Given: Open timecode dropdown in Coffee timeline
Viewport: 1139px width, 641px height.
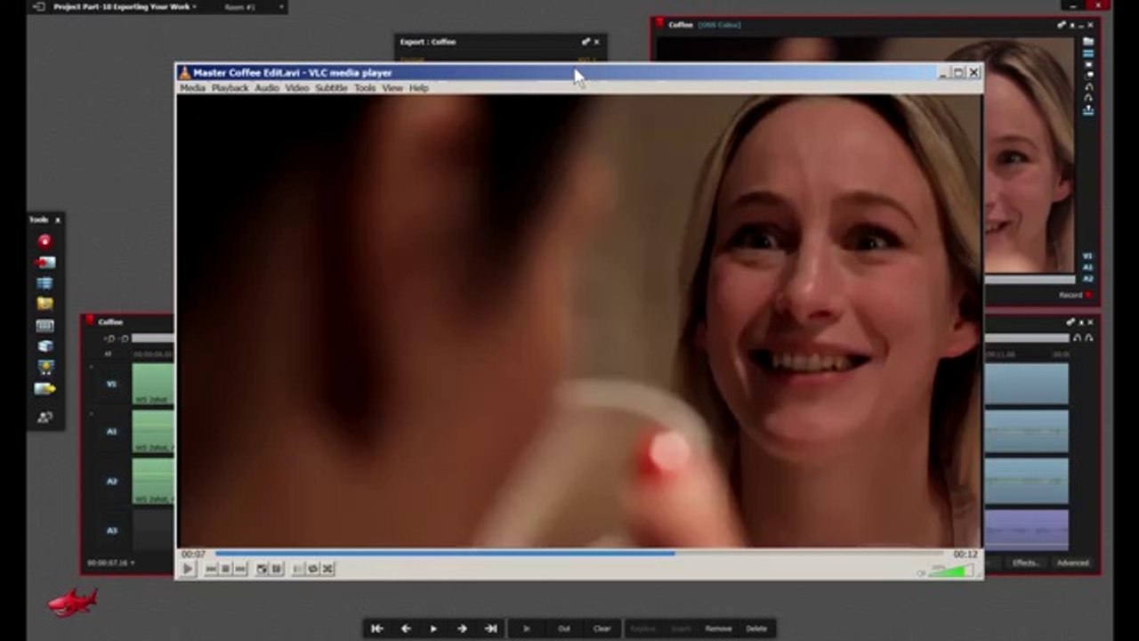Looking at the screenshot, I should pos(133,563).
